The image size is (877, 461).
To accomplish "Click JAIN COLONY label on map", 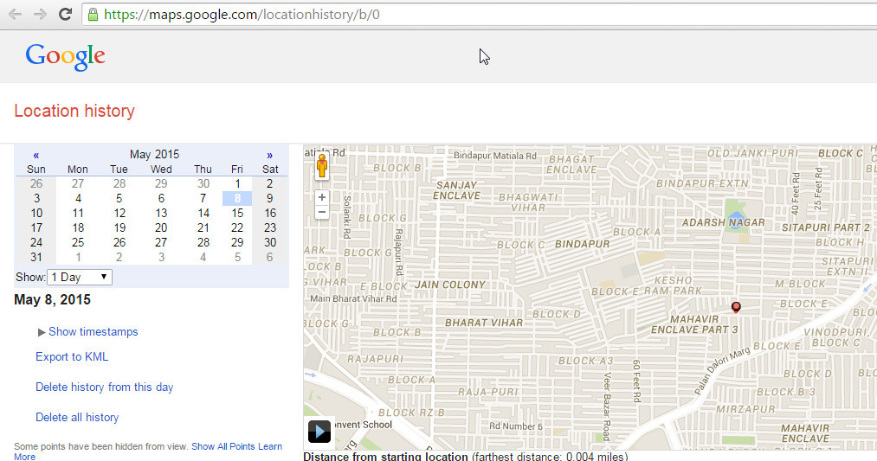I will pyautogui.click(x=450, y=285).
